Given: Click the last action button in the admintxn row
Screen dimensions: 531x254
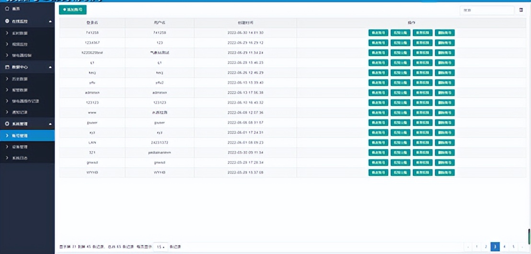Looking at the screenshot, I should [445, 92].
